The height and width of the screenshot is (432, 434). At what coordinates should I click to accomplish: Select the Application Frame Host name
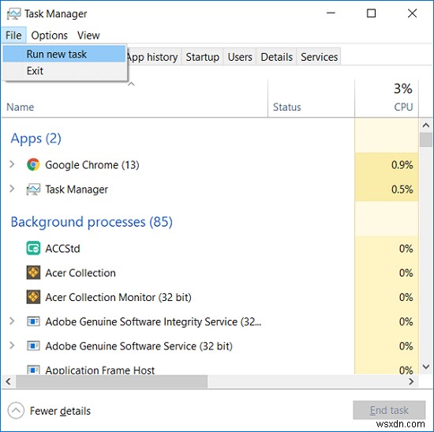point(100,370)
